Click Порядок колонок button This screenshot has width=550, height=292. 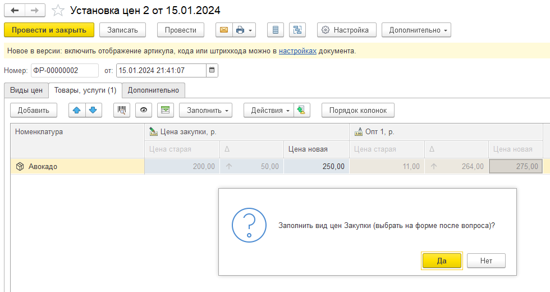coord(358,110)
